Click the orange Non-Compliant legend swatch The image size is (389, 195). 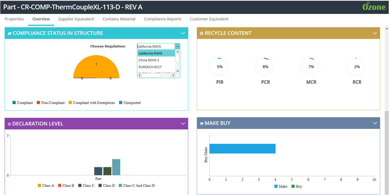(x=38, y=103)
